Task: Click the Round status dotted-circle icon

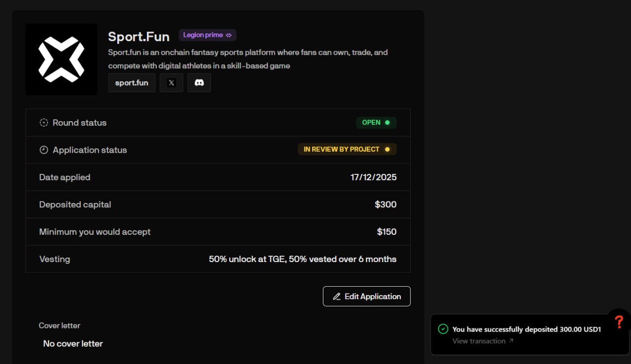Action: [x=44, y=123]
